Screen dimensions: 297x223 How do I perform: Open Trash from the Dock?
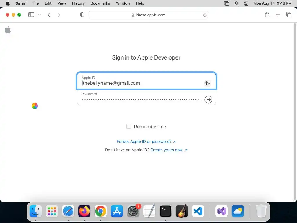click(261, 211)
